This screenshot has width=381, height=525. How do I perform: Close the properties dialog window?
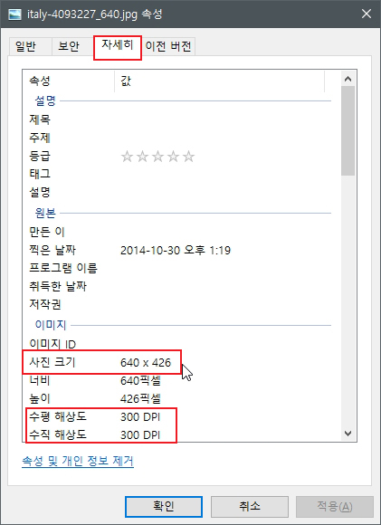(x=367, y=14)
